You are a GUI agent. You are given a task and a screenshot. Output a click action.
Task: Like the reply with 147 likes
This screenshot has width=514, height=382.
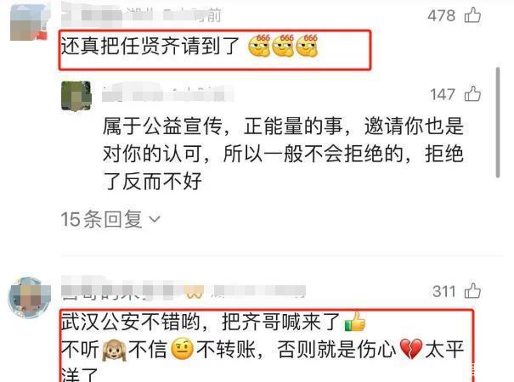[x=472, y=93]
